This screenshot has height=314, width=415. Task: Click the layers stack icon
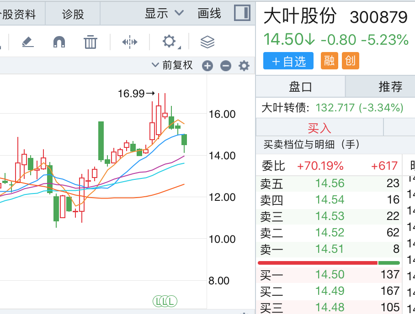point(207,42)
